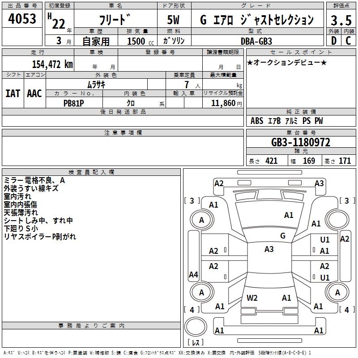Select the spare tire circle above [レス]
Image resolution: width=358 pixels, height=358 pixels.
click(196, 327)
